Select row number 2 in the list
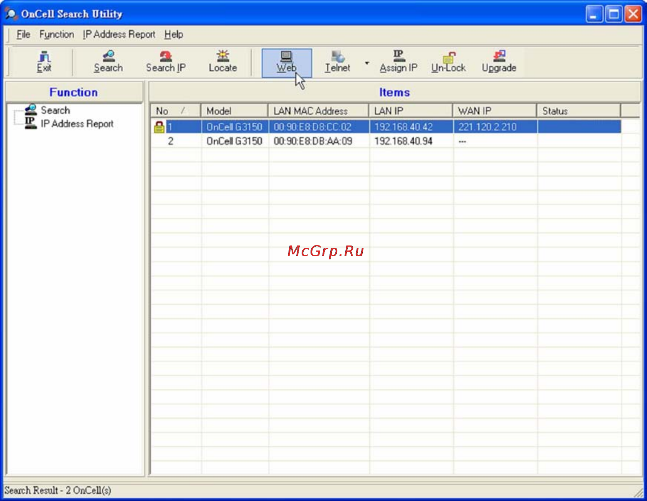Screen dimensions: 647x501 tap(170, 141)
